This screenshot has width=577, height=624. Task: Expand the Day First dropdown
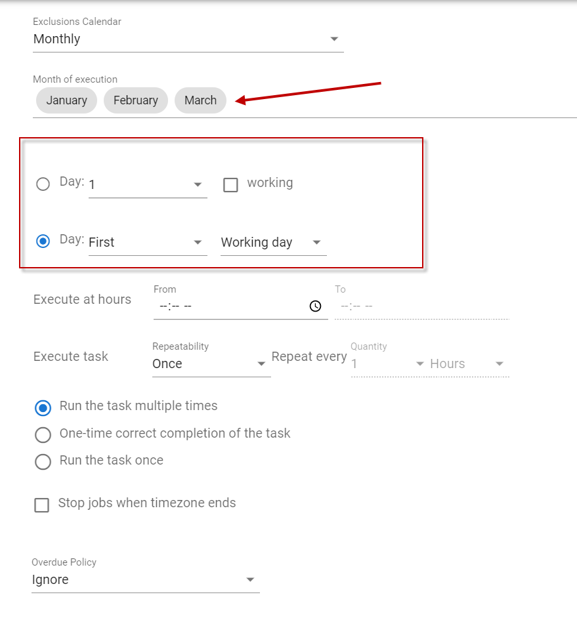pos(148,242)
